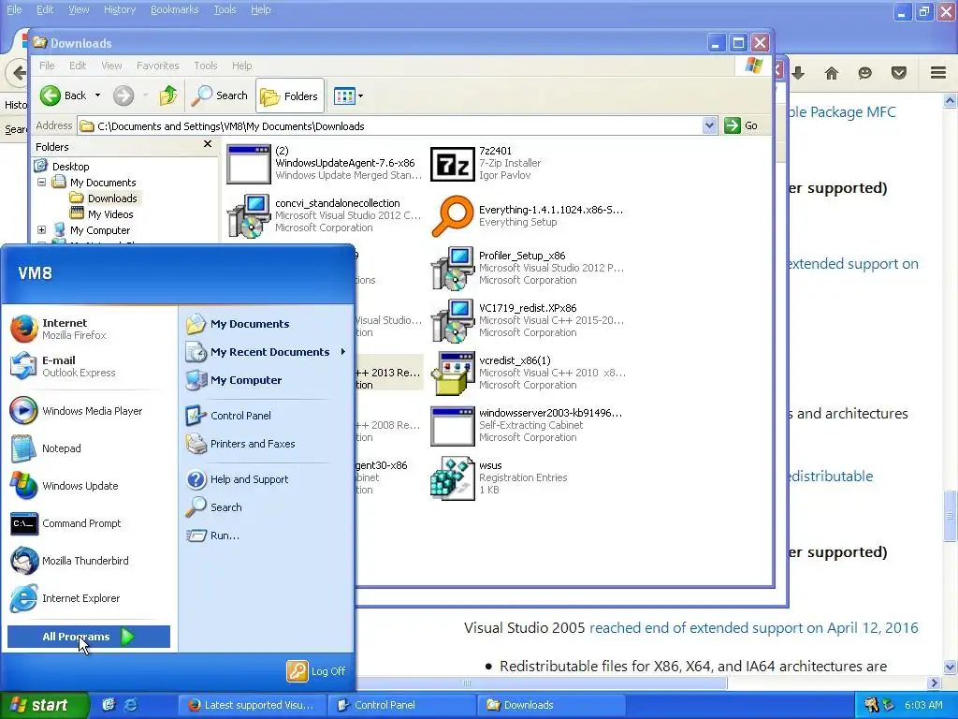Expand All Programs menu

tap(89, 637)
